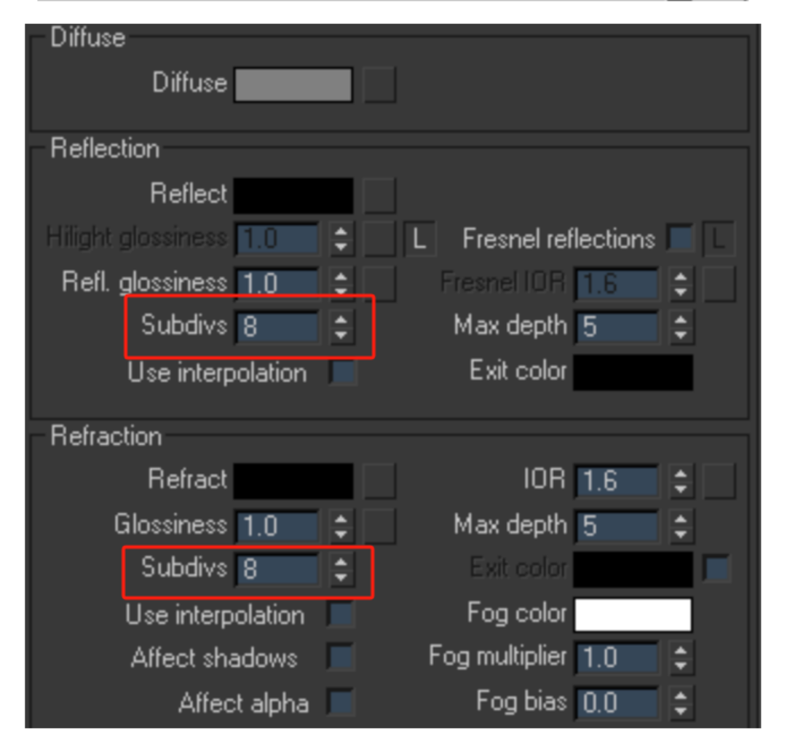Click the Reflect texture map slot button
Image resolution: width=806 pixels, height=755 pixels.
(379, 195)
